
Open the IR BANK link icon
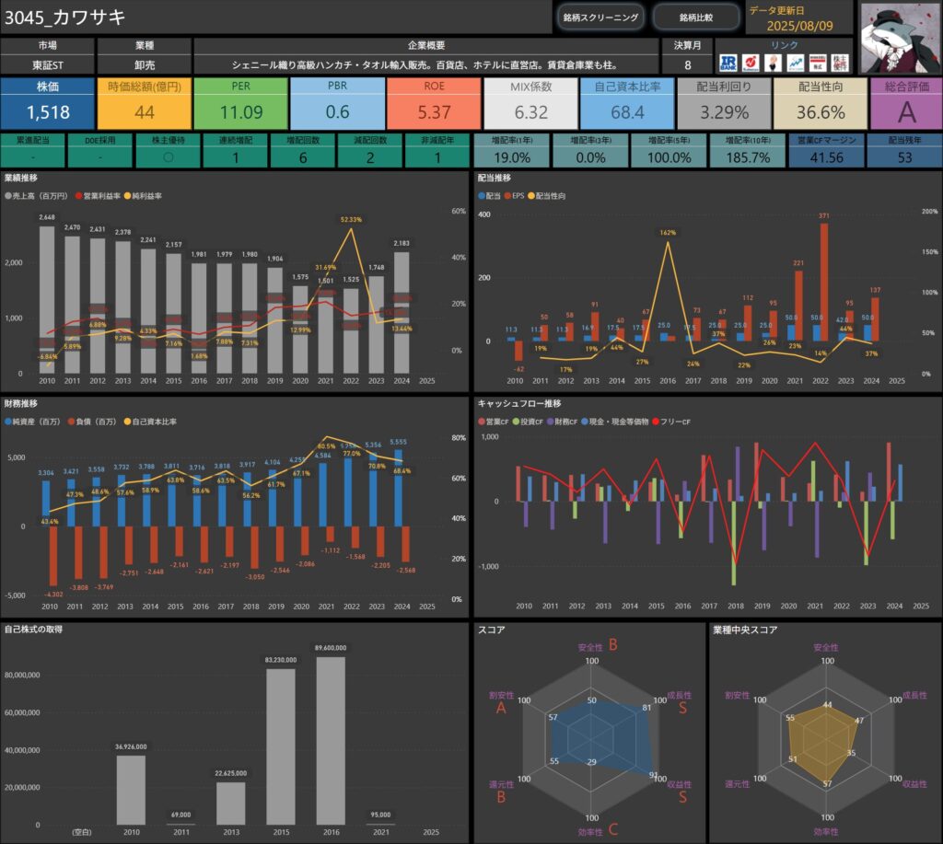pyautogui.click(x=728, y=64)
